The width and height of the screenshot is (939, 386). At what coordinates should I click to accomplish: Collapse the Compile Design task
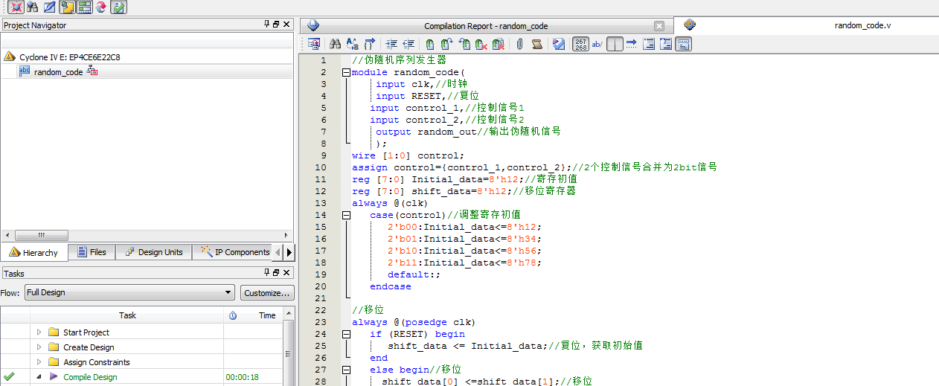[x=39, y=377]
